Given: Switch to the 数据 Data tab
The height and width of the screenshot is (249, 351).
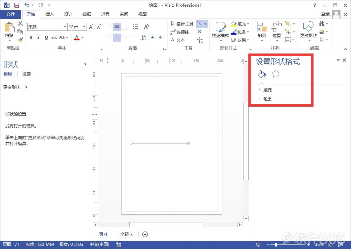Looking at the screenshot, I should pyautogui.click(x=87, y=14).
